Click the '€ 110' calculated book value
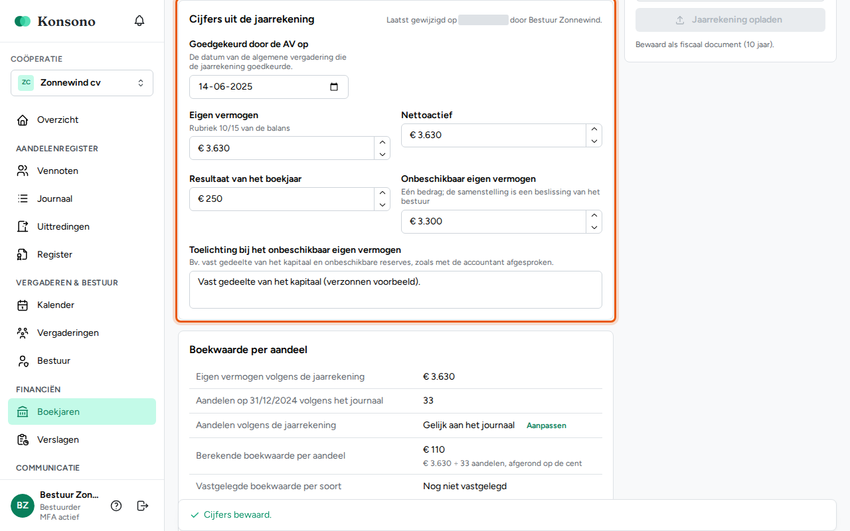 [x=434, y=450]
